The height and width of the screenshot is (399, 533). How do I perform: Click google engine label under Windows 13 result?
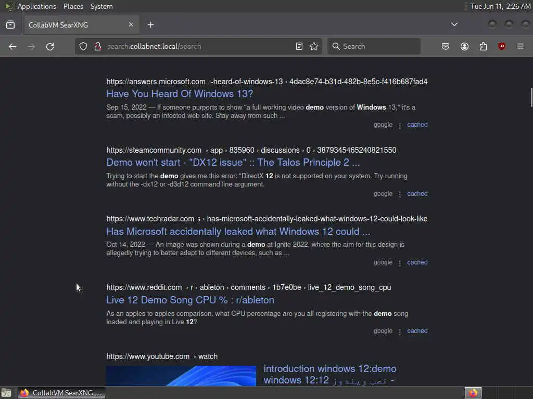click(383, 125)
